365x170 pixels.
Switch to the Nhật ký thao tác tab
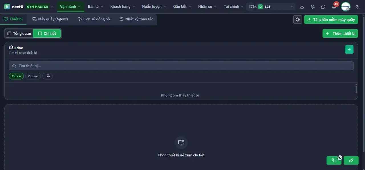(137, 19)
